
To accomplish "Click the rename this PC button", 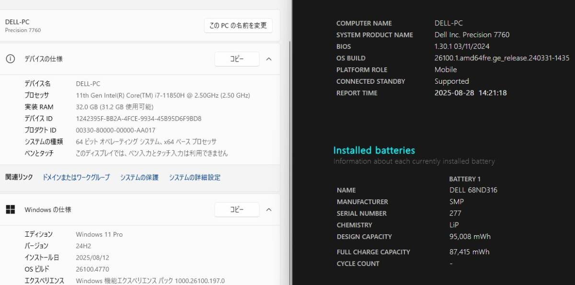I will click(238, 25).
